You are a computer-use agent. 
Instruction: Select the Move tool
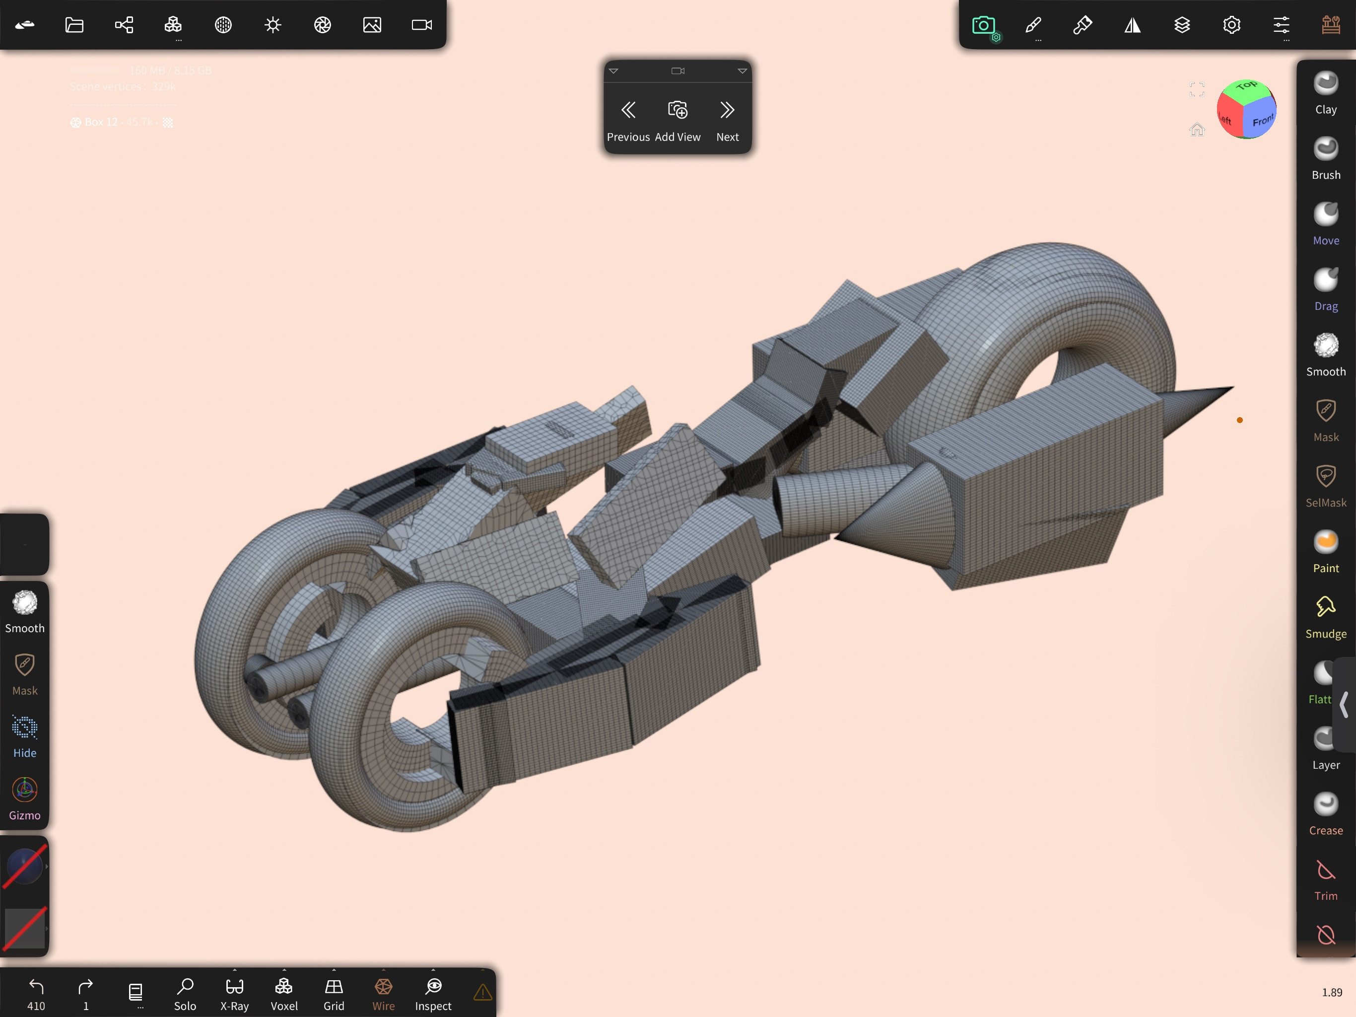tap(1326, 224)
